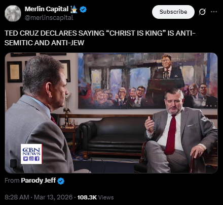223x205 pixels.
Task: Open the Merlin Capital display name
Action: tap(47, 9)
